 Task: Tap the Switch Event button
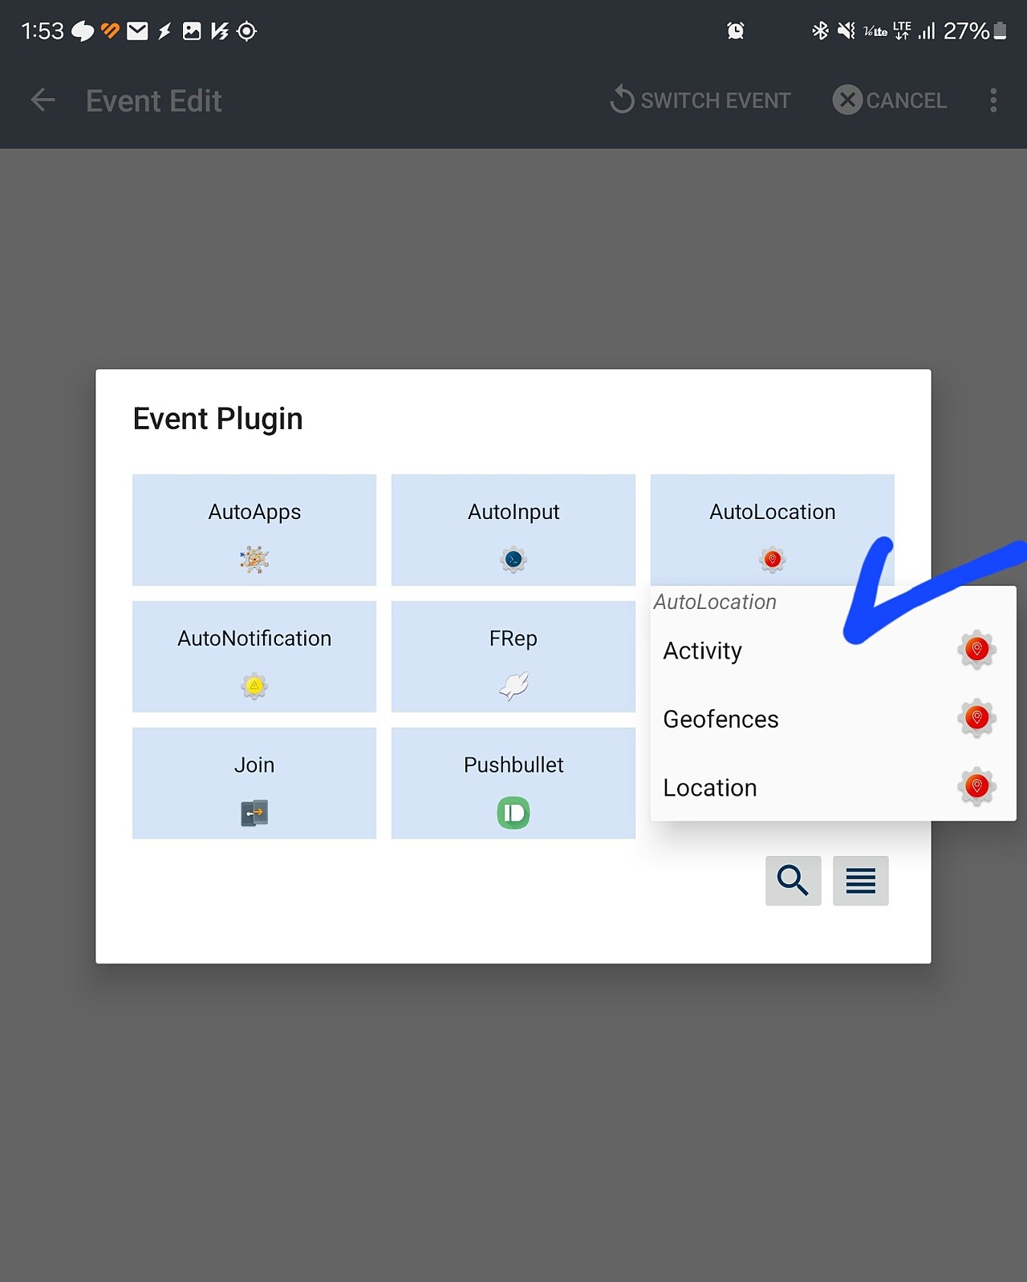click(x=700, y=100)
